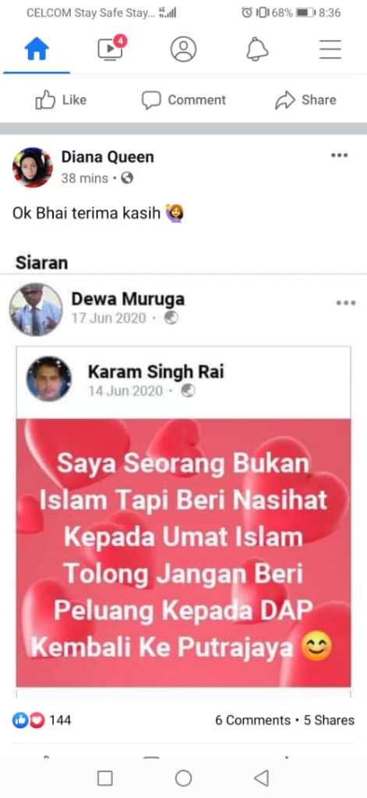Tap the Android home circle button

(x=184, y=778)
